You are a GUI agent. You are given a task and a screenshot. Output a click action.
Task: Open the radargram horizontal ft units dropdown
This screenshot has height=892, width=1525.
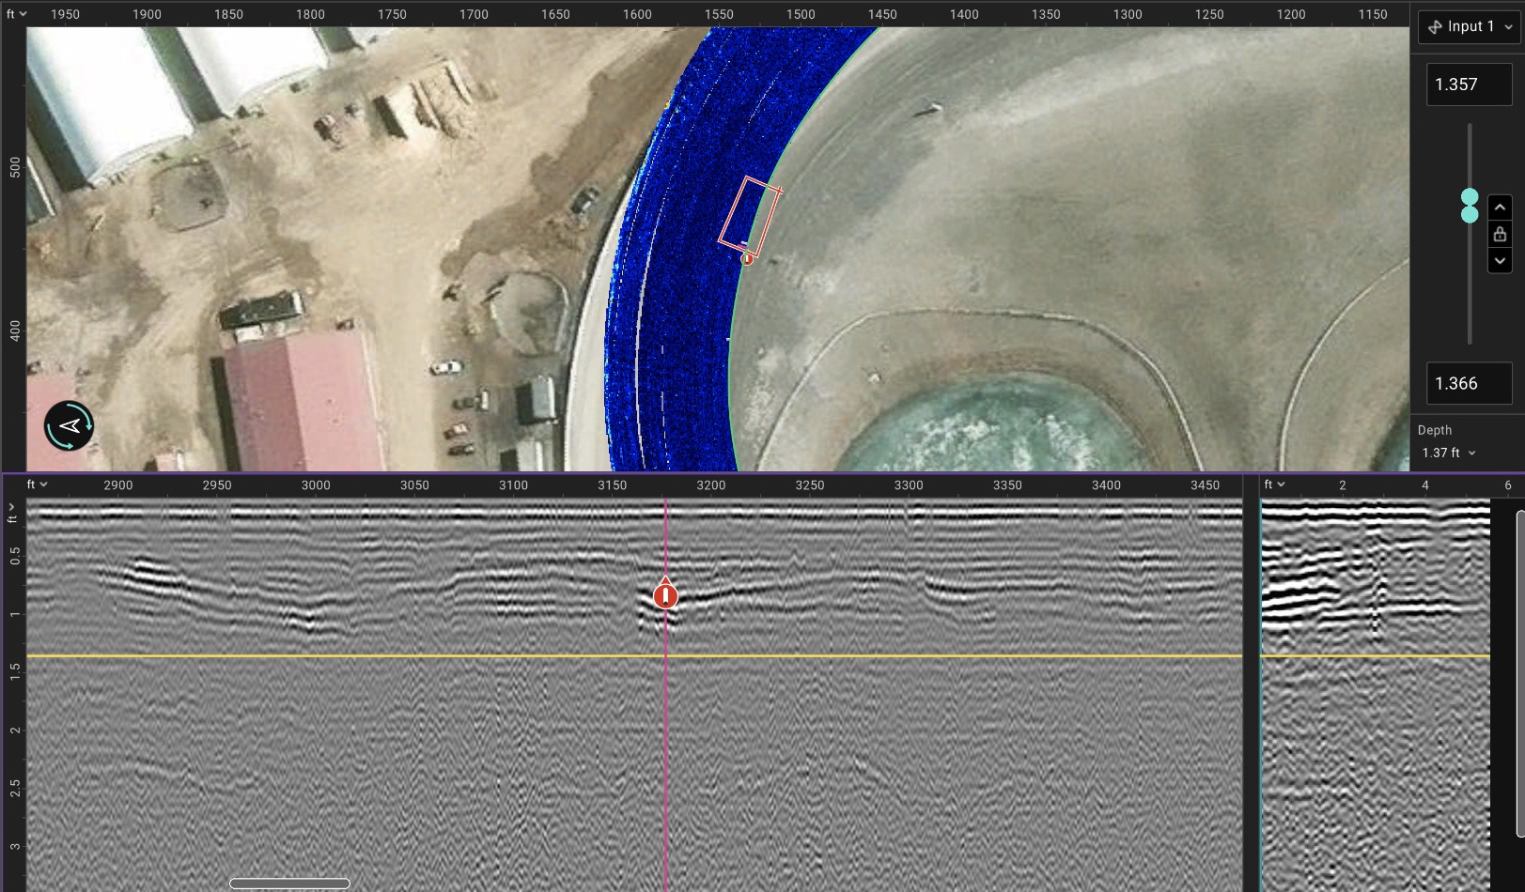[x=37, y=484]
